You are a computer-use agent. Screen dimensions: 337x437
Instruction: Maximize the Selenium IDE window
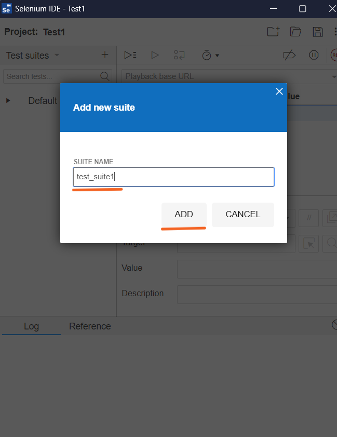click(x=302, y=9)
